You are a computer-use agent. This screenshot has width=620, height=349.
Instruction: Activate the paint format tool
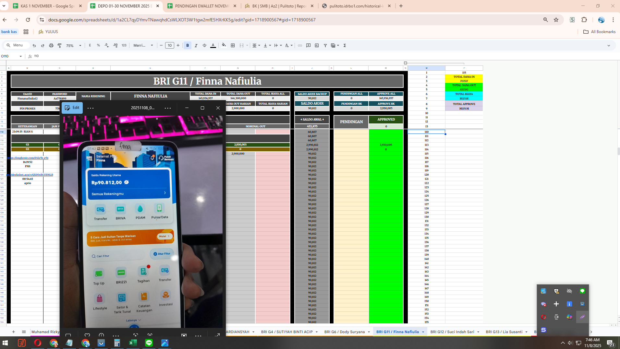(x=60, y=45)
